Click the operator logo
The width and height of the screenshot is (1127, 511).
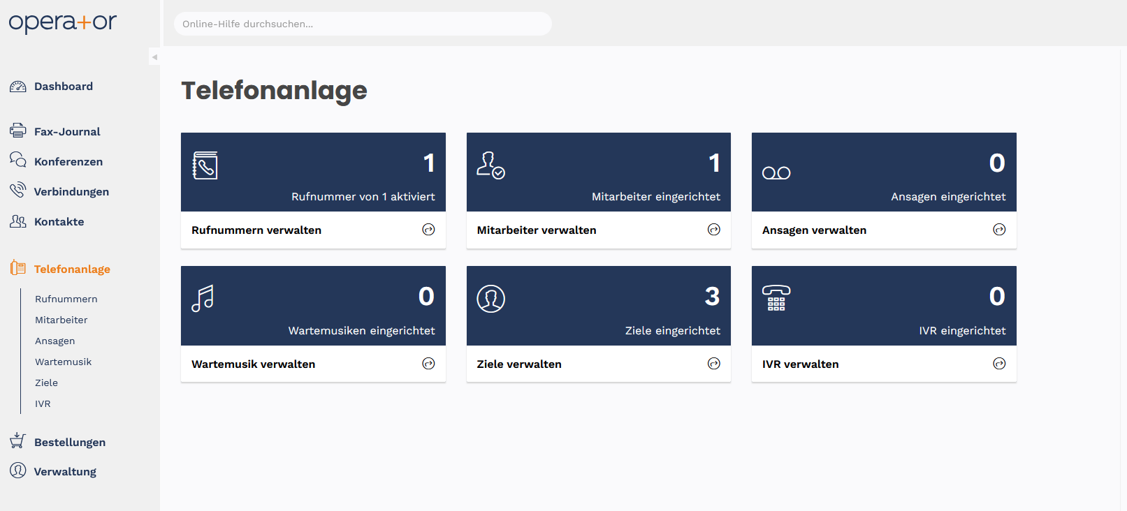click(x=63, y=22)
